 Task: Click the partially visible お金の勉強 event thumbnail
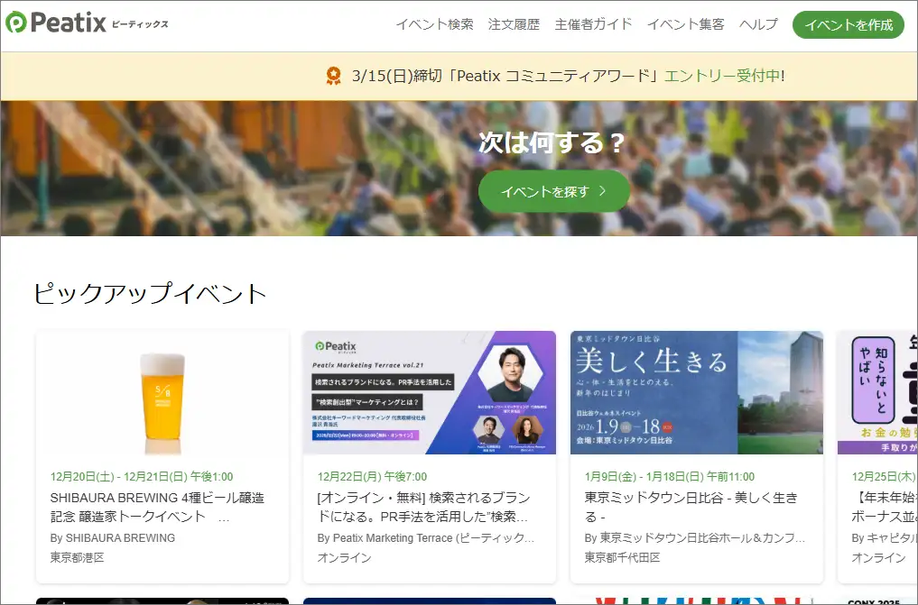coord(877,392)
